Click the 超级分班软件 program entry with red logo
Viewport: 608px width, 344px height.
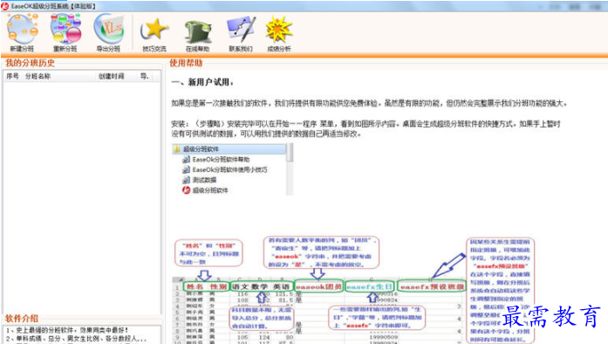205,190
